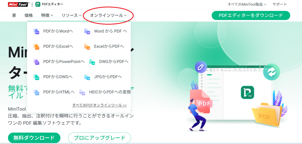Click the PDFからWordへ icon
302x144 pixels.
[36, 31]
